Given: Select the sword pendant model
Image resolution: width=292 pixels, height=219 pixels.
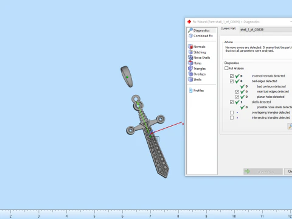Looking at the screenshot, I should point(148,136).
